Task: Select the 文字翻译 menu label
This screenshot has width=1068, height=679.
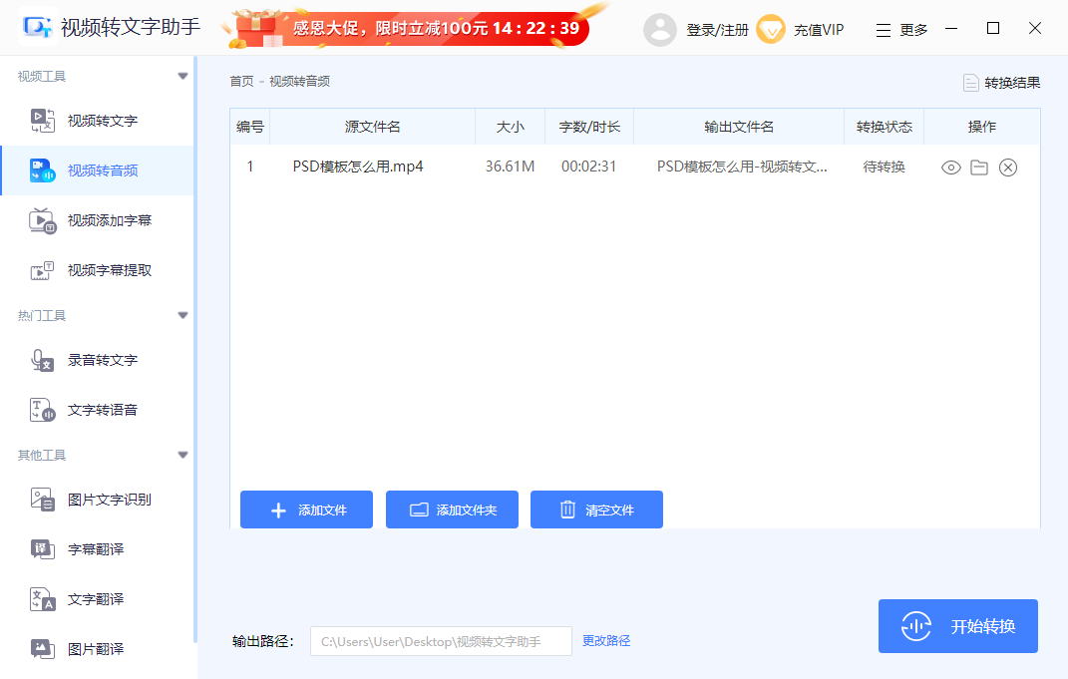Action: coord(96,599)
